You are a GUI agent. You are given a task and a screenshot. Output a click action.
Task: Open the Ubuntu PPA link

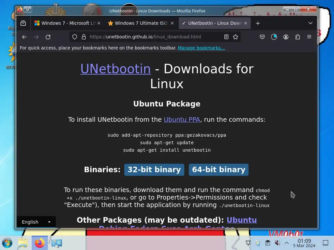click(x=182, y=119)
